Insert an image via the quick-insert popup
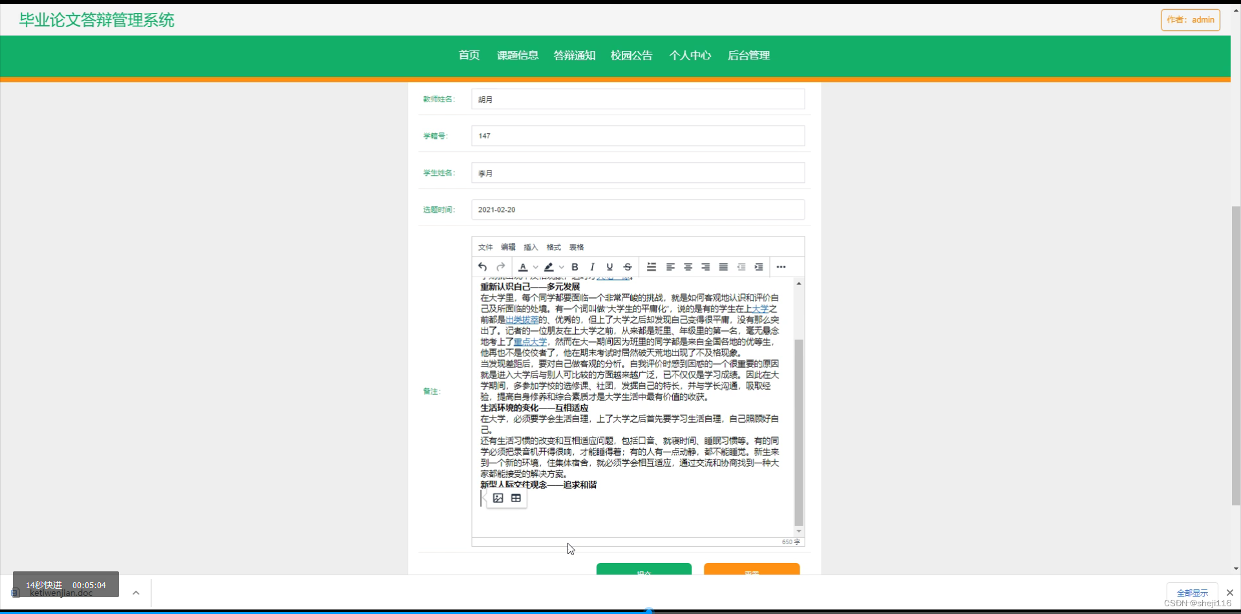Image resolution: width=1241 pixels, height=614 pixels. tap(498, 498)
